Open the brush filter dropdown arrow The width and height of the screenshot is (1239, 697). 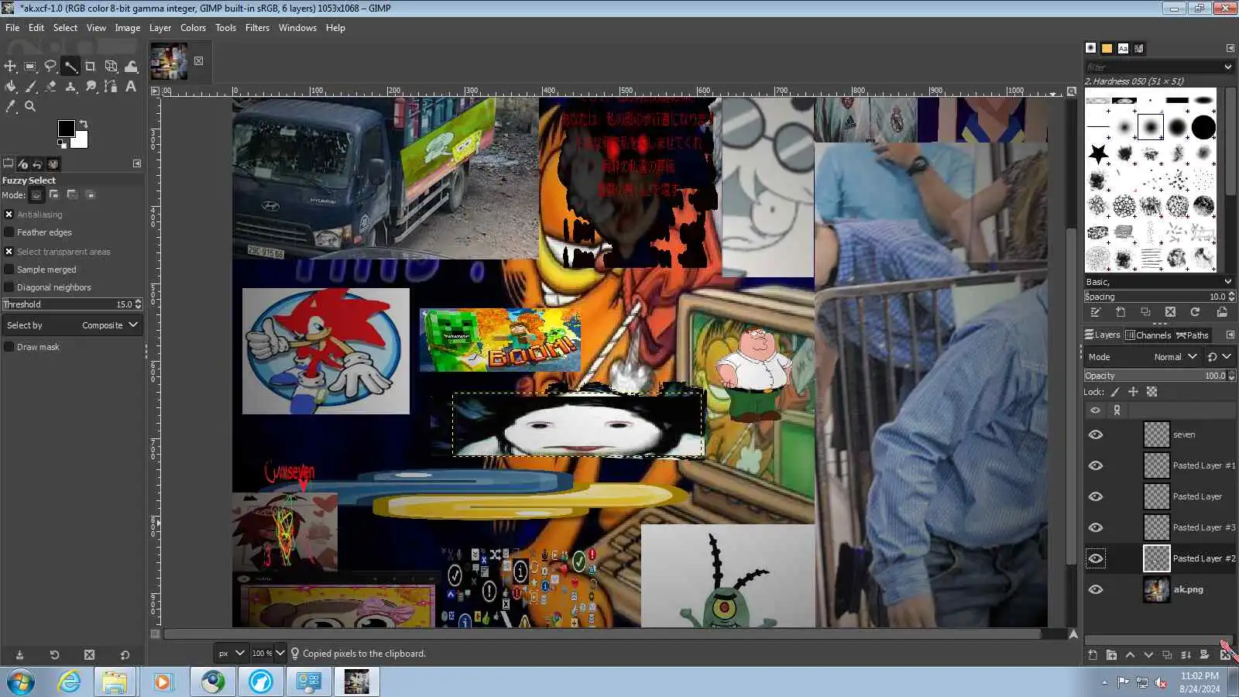pyautogui.click(x=1227, y=67)
